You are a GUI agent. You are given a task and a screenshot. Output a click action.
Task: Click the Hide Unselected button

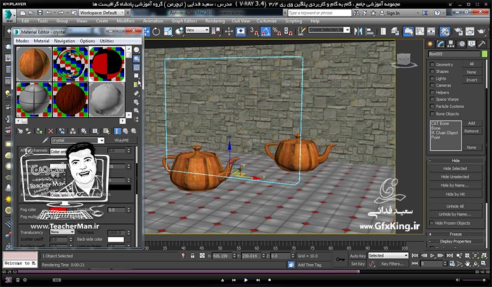(x=455, y=176)
